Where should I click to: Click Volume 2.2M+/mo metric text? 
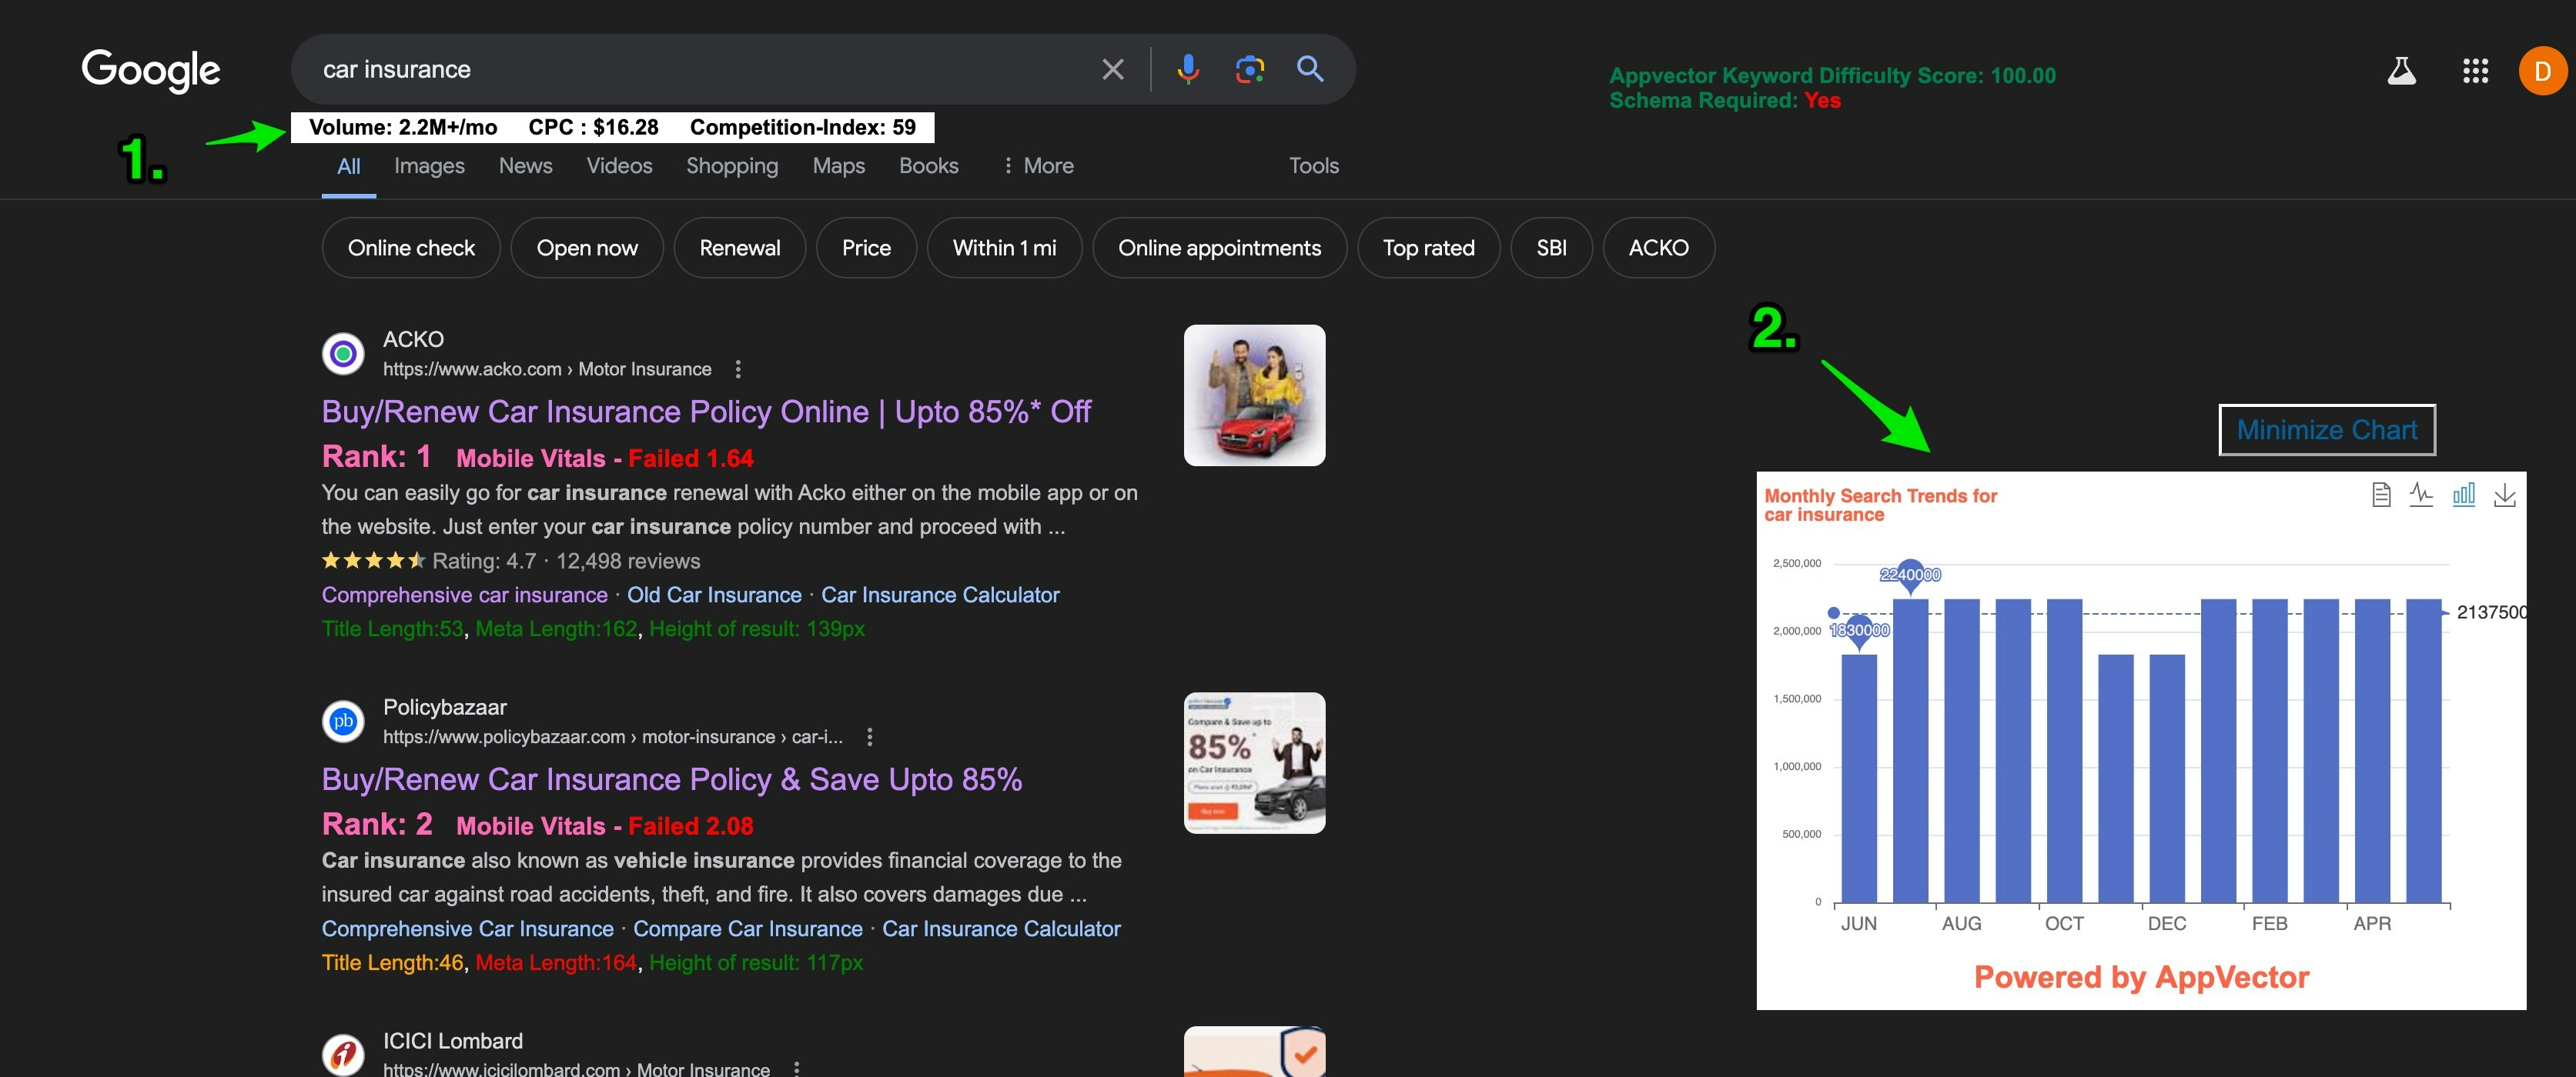tap(403, 127)
